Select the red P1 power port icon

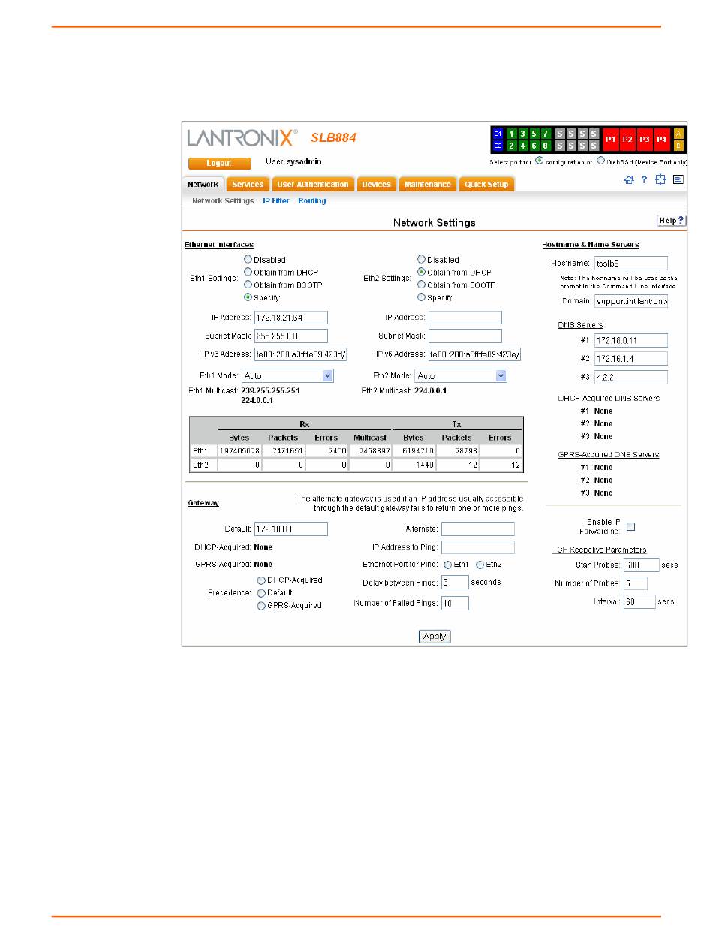click(x=611, y=140)
